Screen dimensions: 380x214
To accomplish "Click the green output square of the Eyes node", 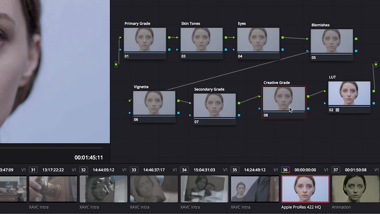I will [283, 38].
